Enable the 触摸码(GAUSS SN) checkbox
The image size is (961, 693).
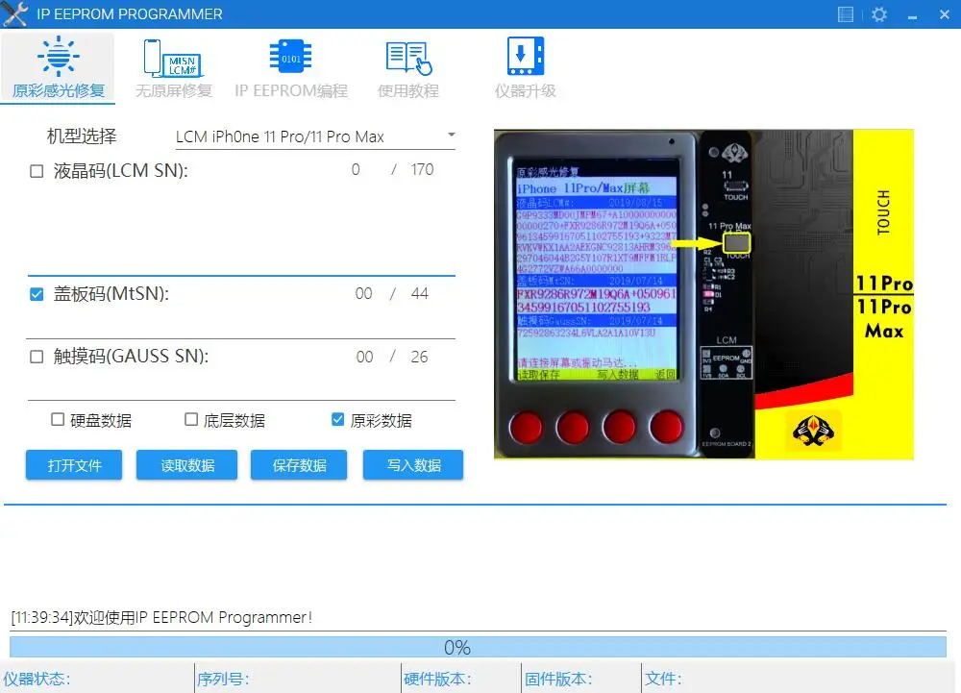[37, 357]
